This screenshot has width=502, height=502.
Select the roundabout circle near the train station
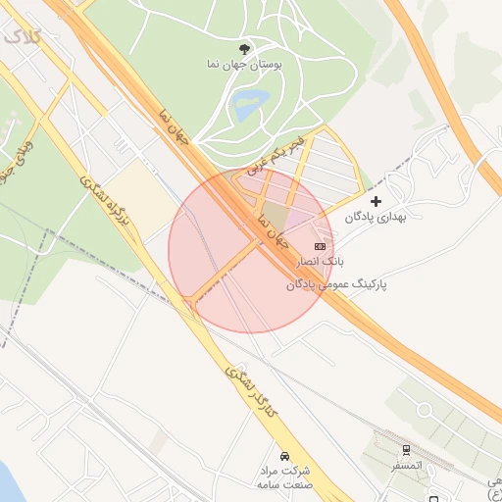tap(425, 410)
